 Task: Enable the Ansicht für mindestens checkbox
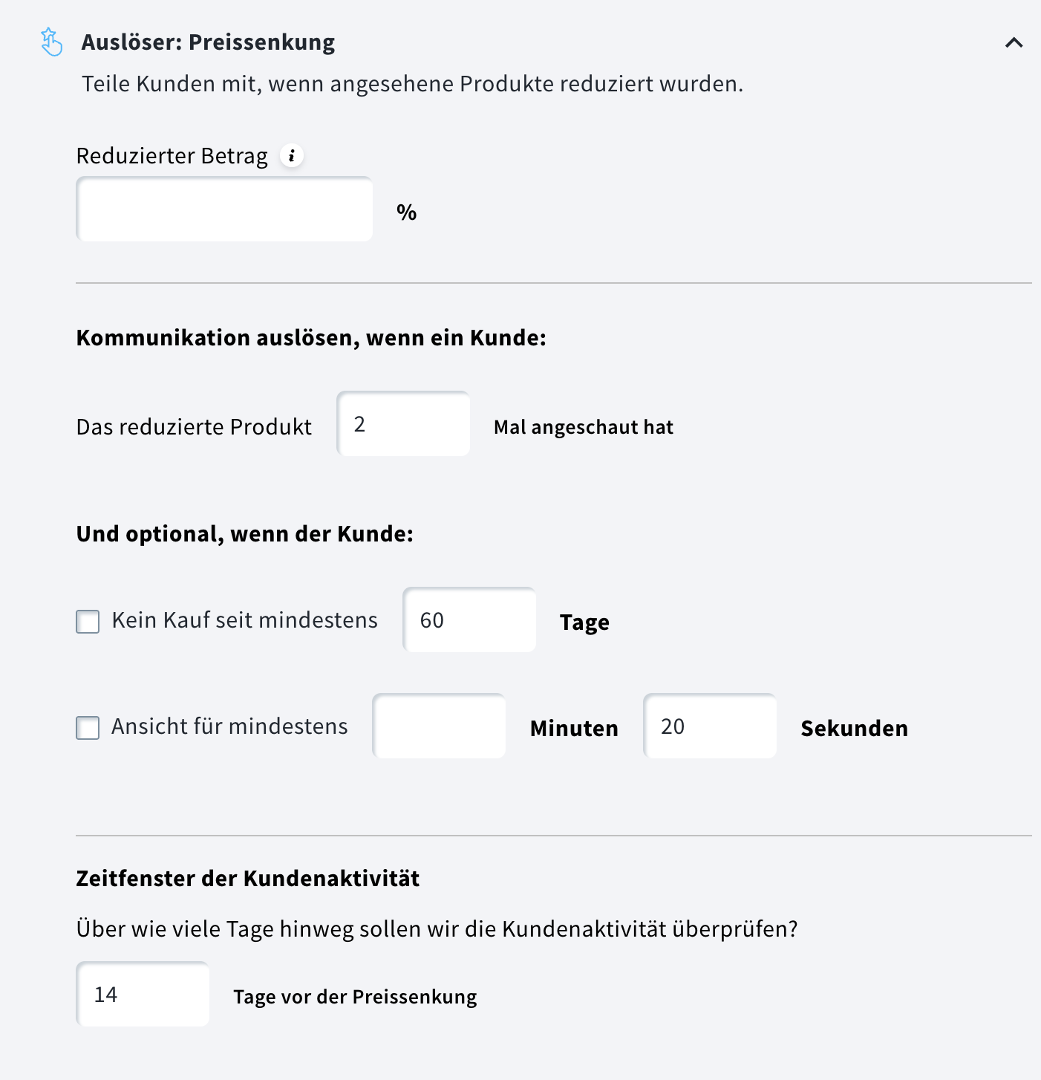click(x=88, y=728)
